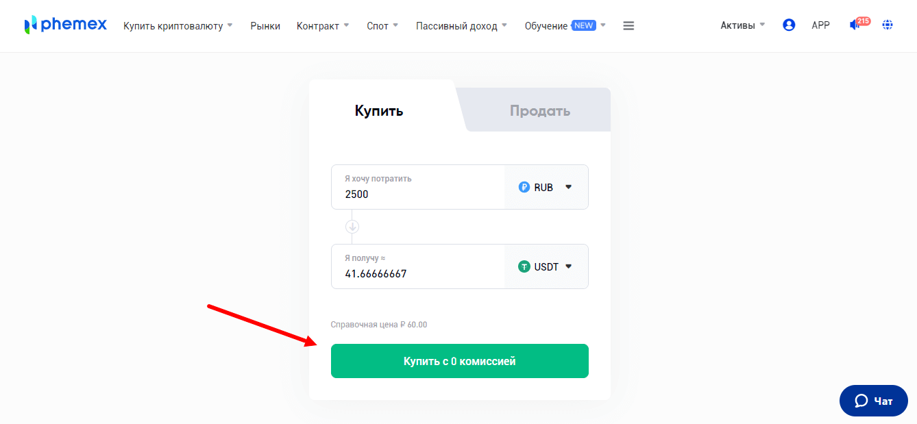Open the Пассивный доход menu
Viewport: 917px width, 424px height.
[461, 26]
